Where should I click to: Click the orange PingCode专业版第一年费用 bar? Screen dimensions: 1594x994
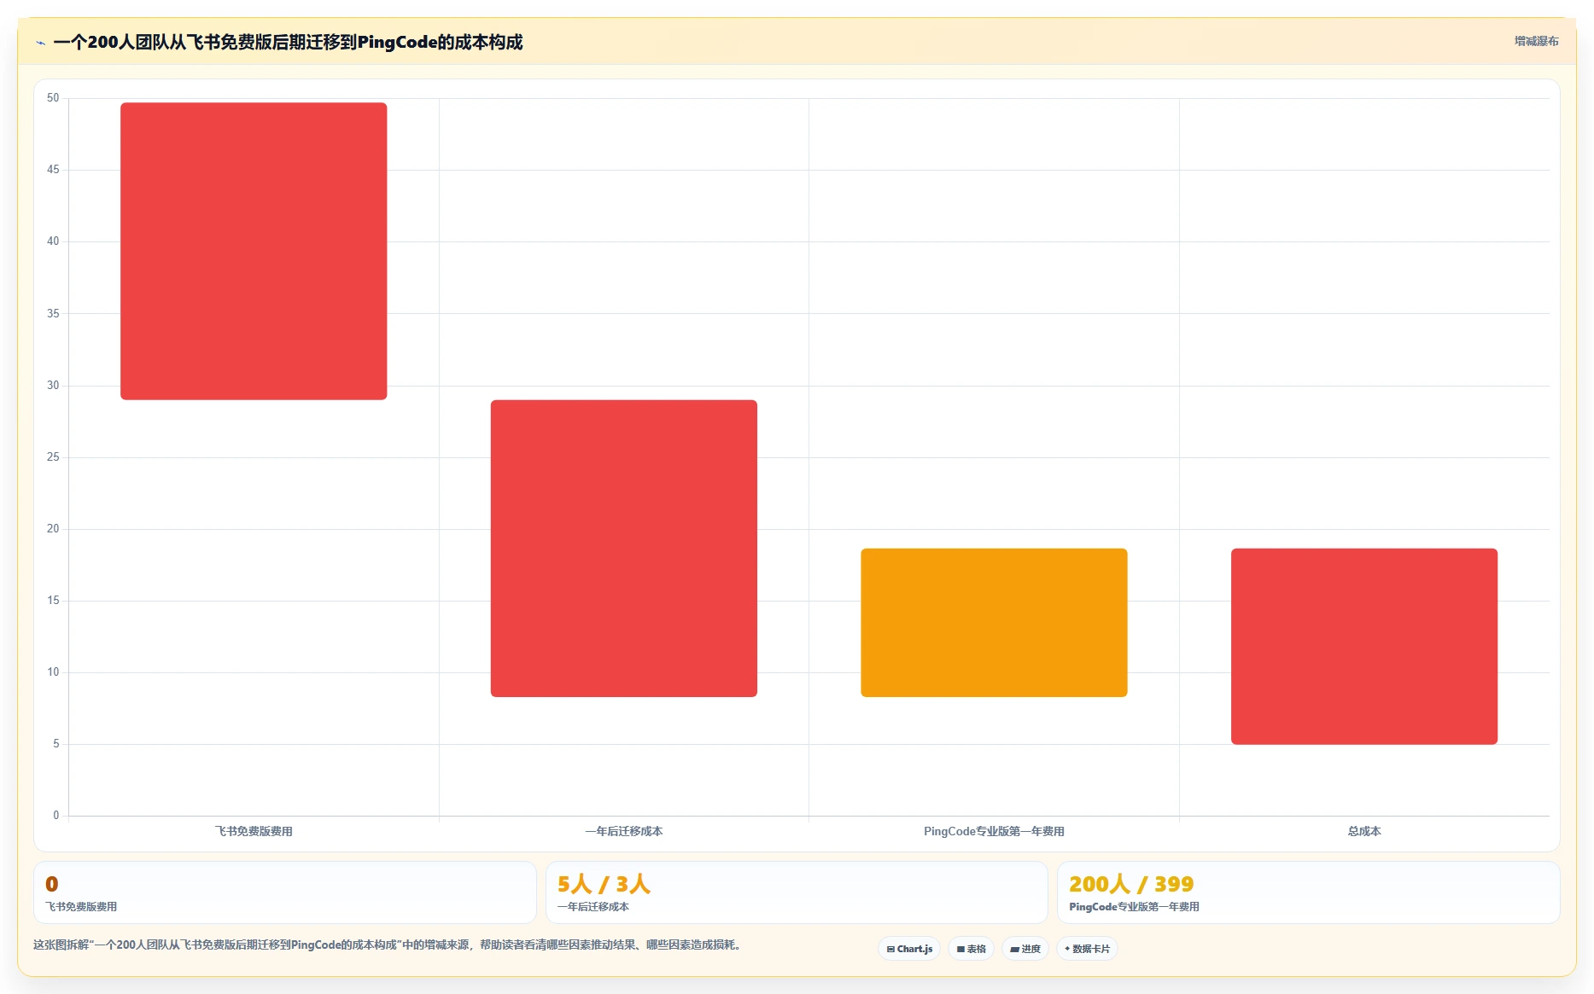994,623
